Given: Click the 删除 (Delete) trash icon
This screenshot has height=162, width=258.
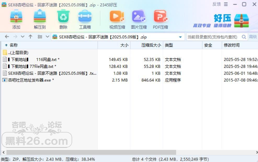Looking at the screenshot, I should tap(63, 16).
